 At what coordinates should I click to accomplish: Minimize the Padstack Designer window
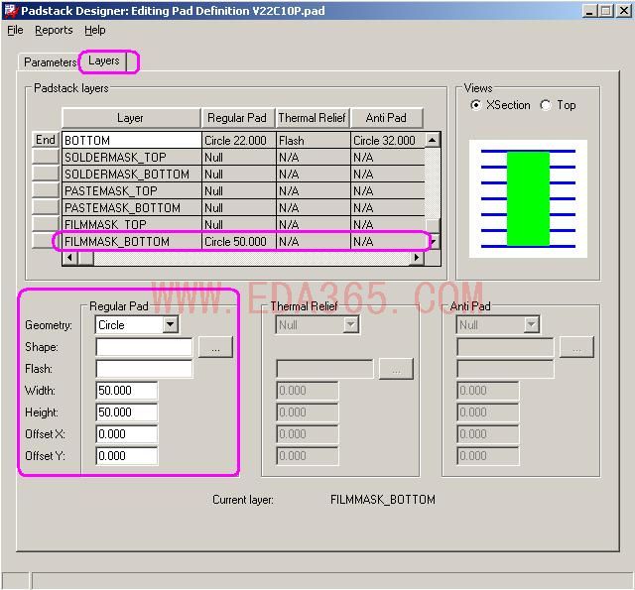pos(589,11)
